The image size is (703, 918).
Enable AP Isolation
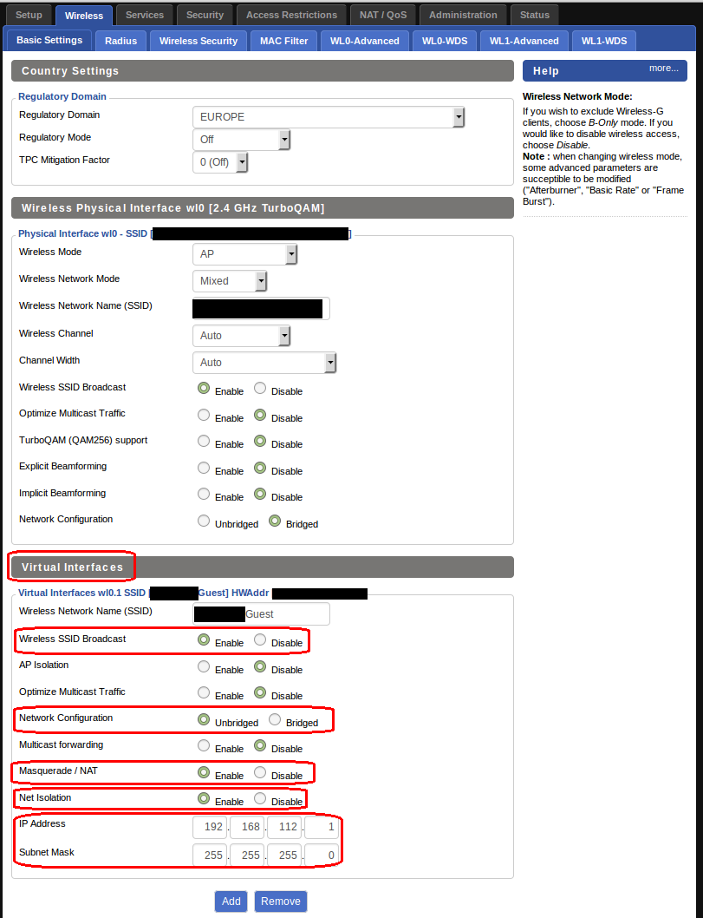coord(204,666)
